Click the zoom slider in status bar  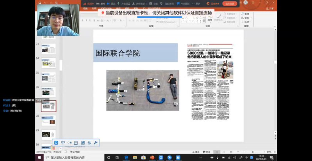[253, 152]
